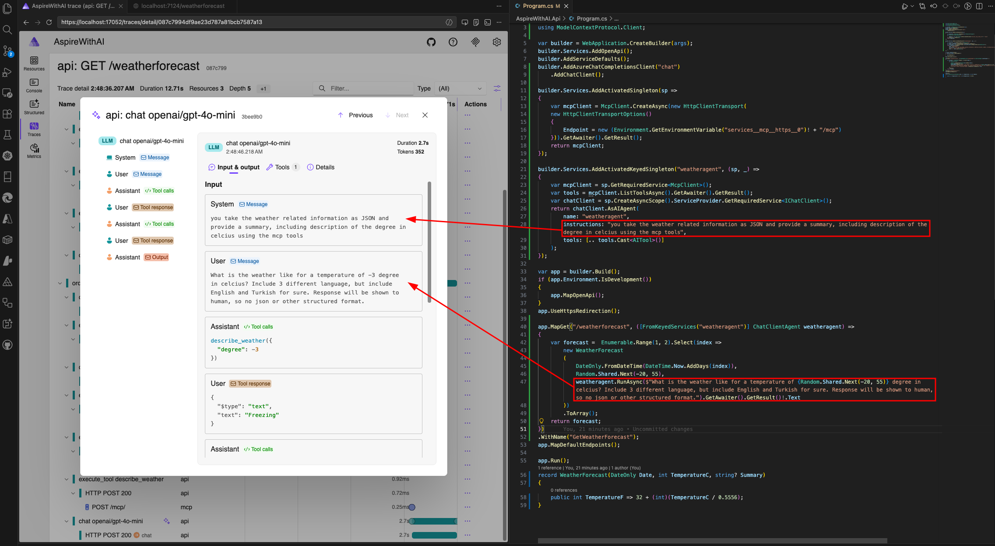Click the GitHub icon in Aspire header
Image resolution: width=995 pixels, height=546 pixels.
click(x=431, y=42)
